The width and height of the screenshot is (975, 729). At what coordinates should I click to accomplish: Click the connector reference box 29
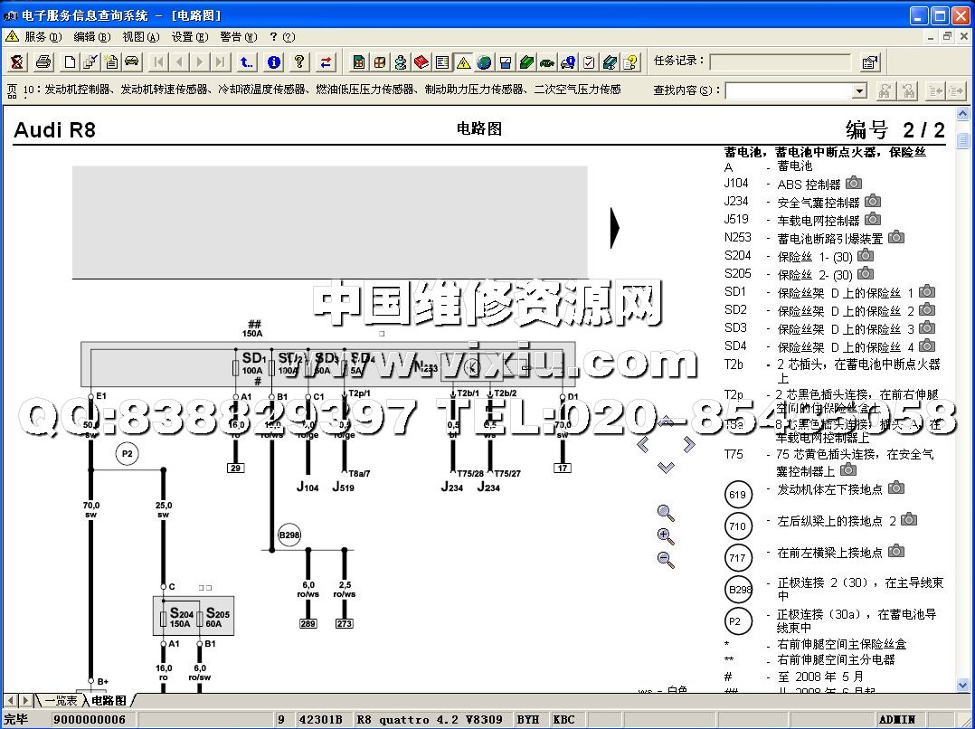(236, 468)
